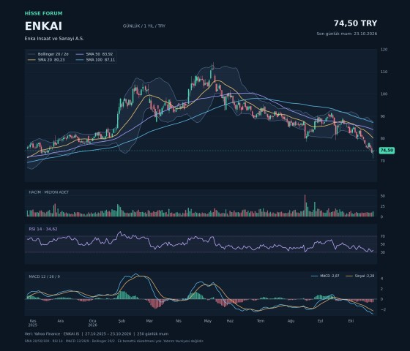The width and height of the screenshot is (410, 351).
Task: Click the Ara month label
Action: [60, 321]
